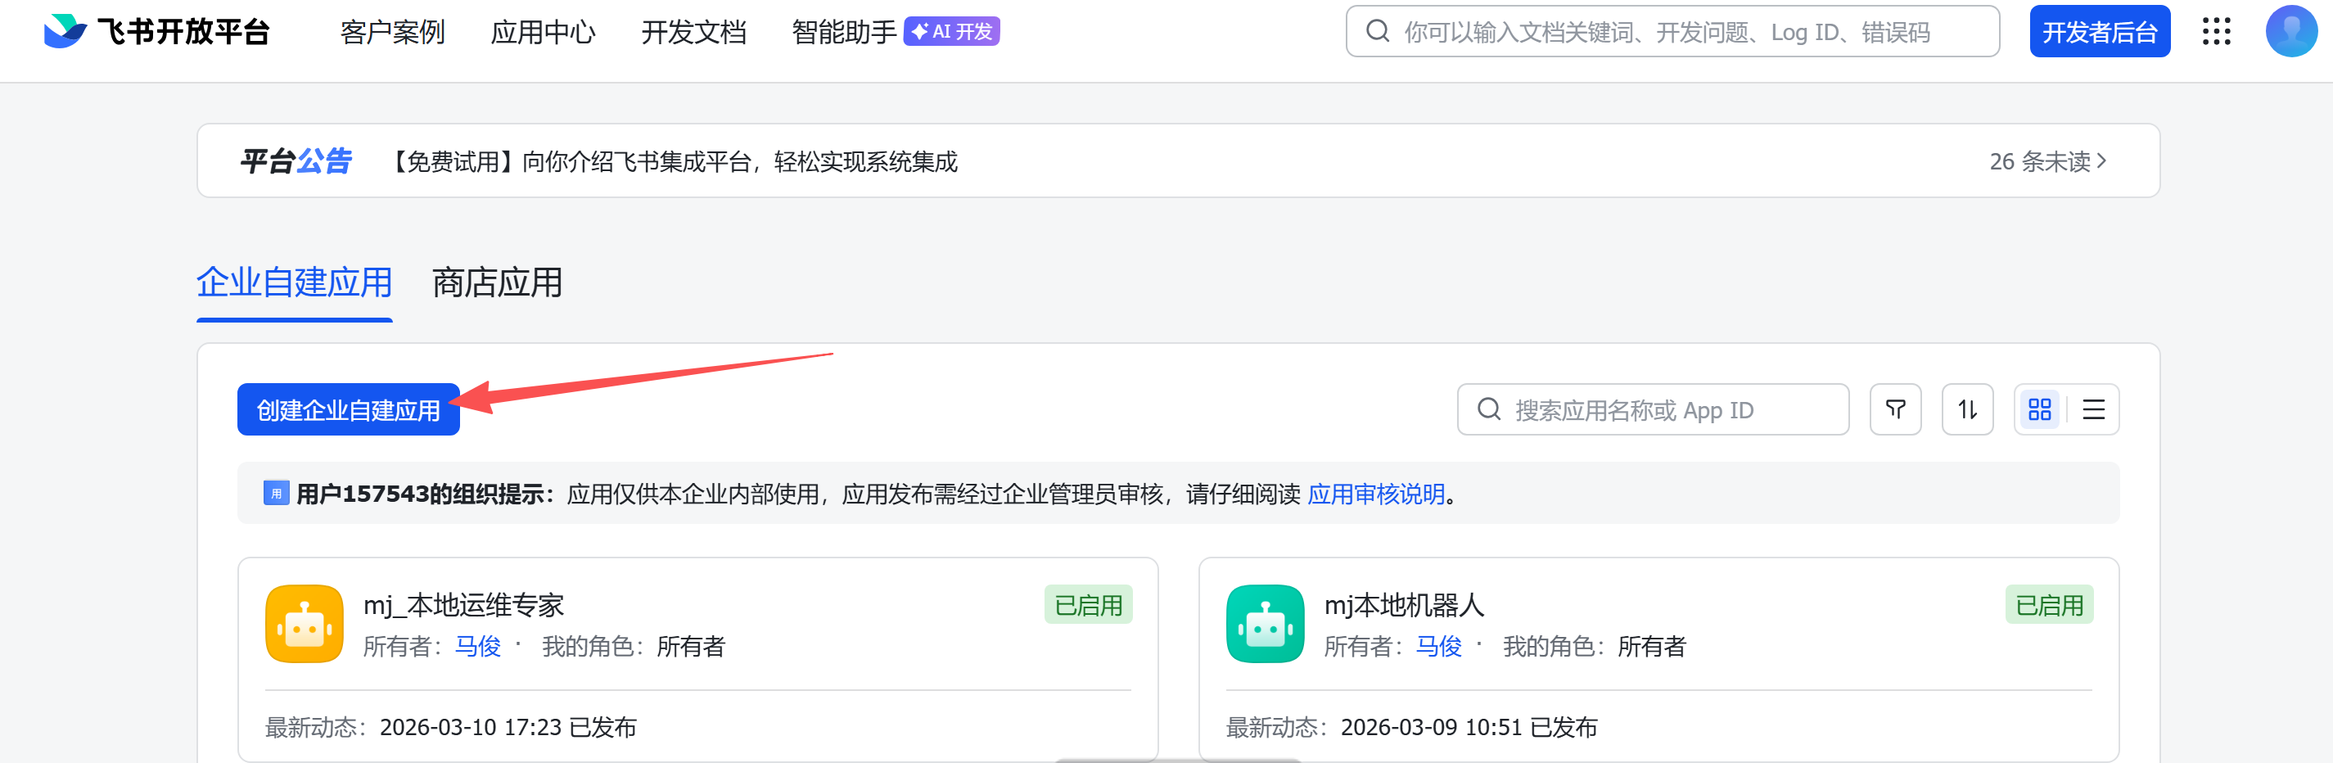This screenshot has height=763, width=2333.
Task: Click the mj本地机器人 green robot icon
Action: coord(1266,624)
